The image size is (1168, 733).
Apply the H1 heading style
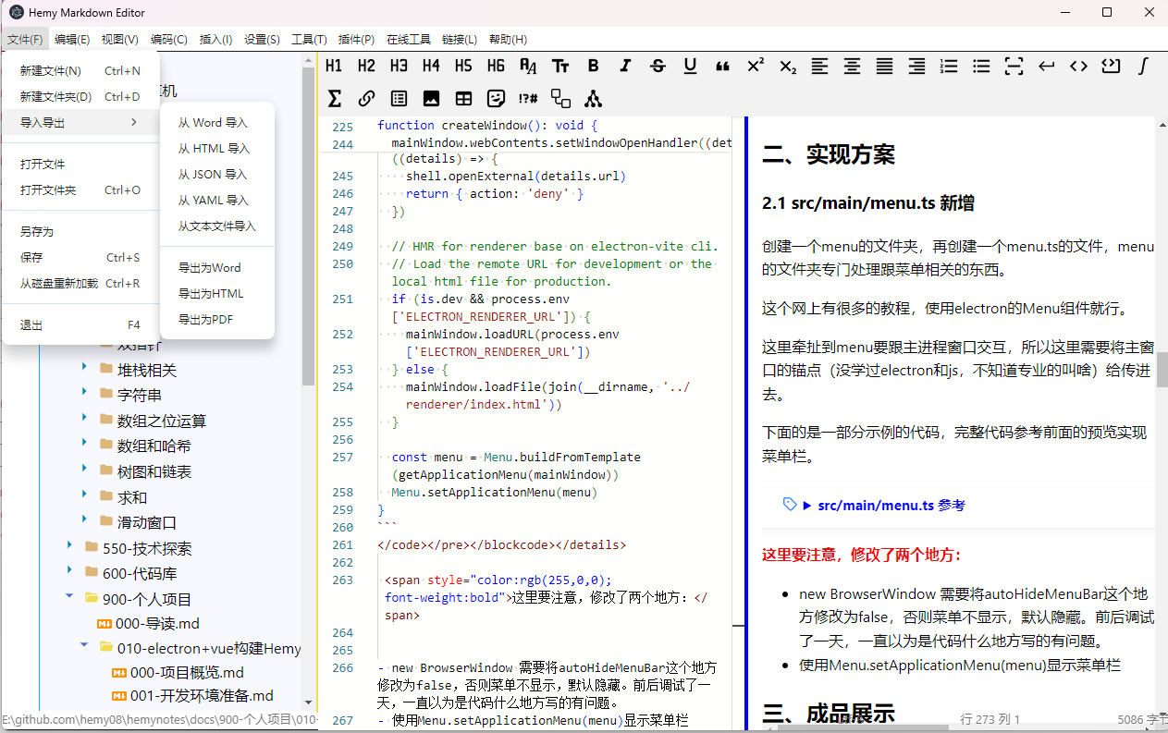tap(334, 66)
